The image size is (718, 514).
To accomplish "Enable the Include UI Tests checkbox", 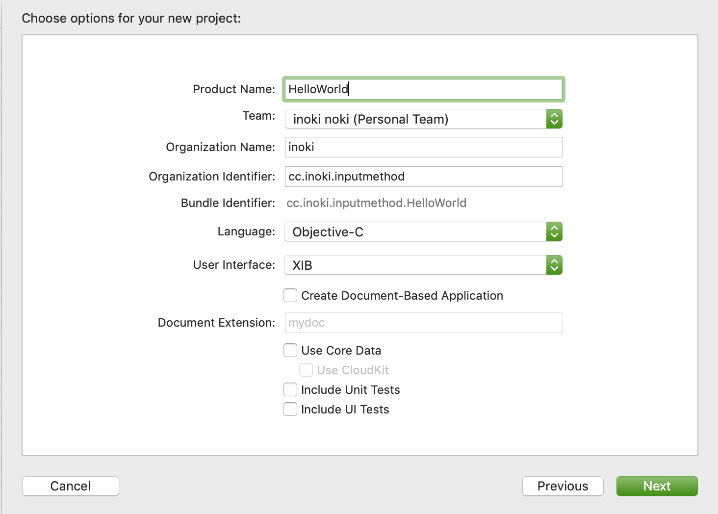I will coord(290,409).
